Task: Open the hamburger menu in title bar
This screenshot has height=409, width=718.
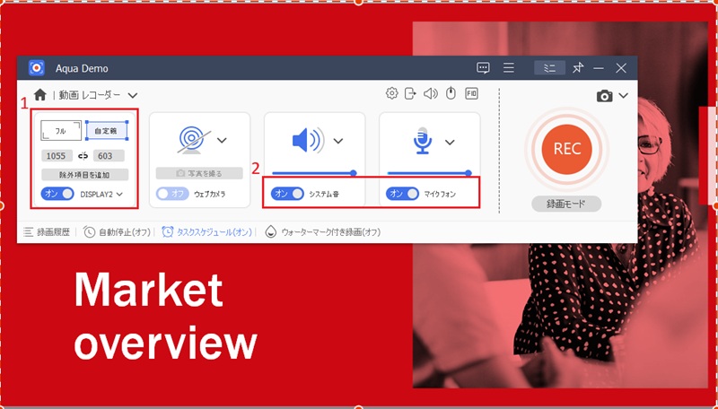Action: 509,68
